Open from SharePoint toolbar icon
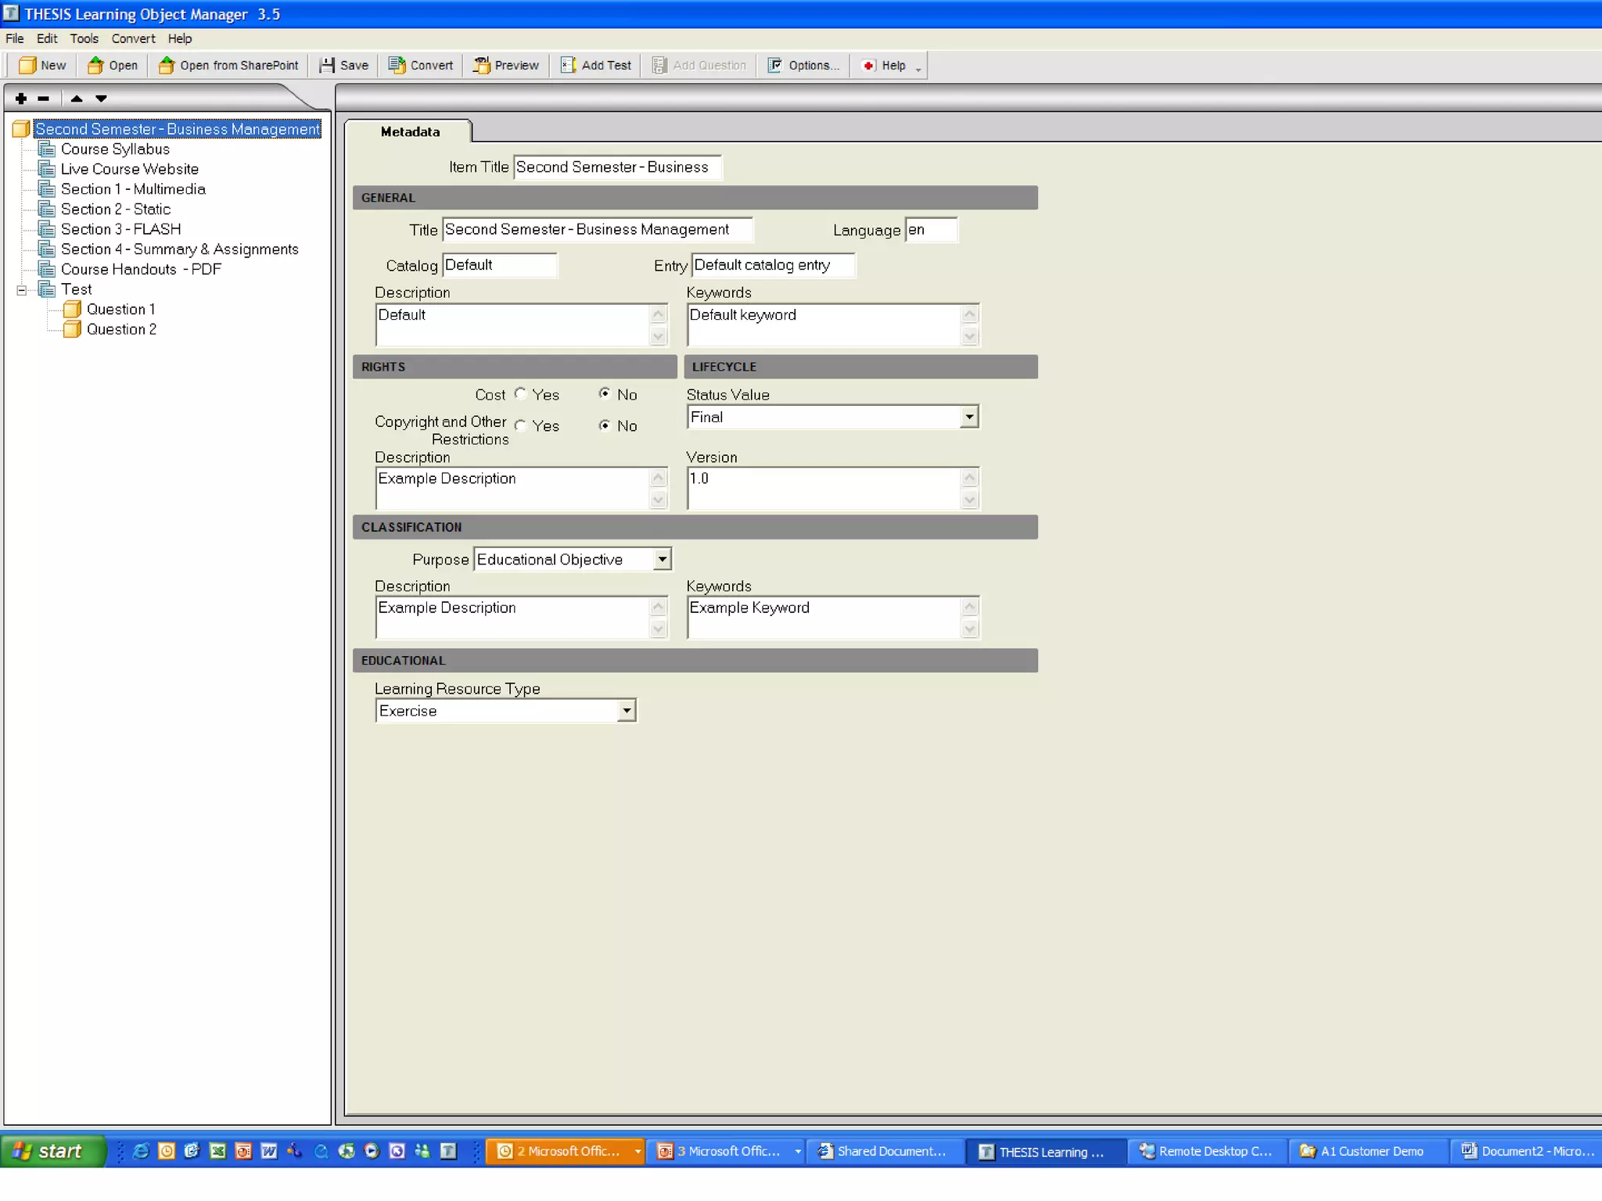 [167, 66]
